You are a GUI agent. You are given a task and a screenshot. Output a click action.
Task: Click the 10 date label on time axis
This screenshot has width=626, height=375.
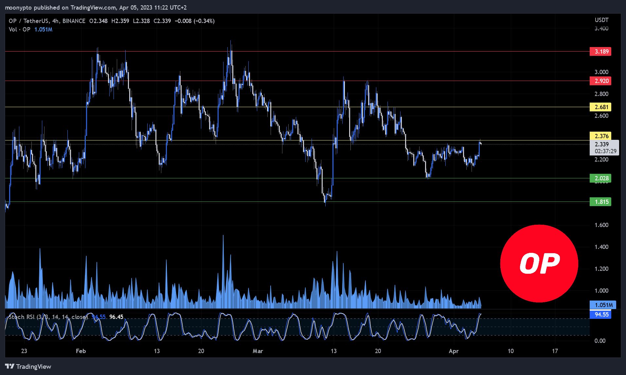[x=511, y=351]
